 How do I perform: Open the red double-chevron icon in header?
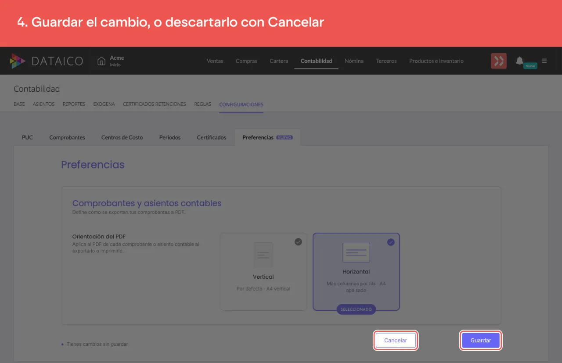(499, 61)
